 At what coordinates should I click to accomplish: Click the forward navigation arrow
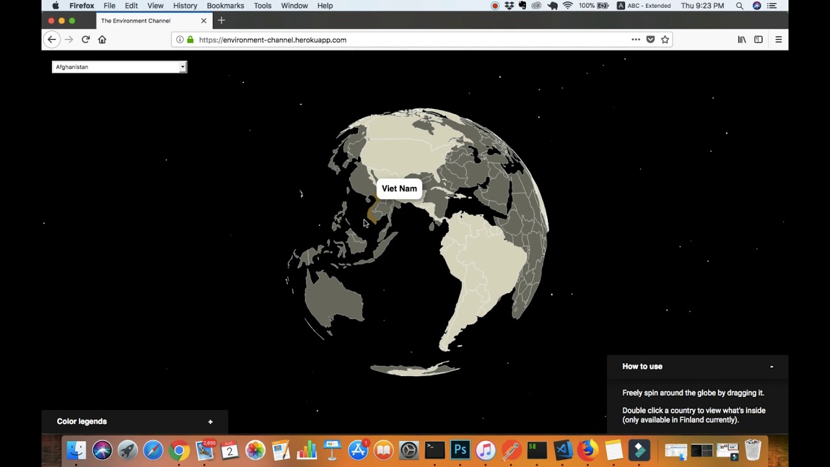[x=69, y=40]
